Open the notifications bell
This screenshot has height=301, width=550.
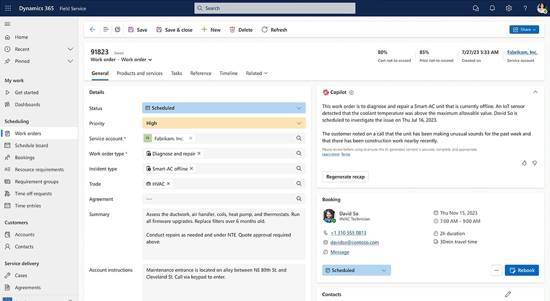click(x=492, y=8)
